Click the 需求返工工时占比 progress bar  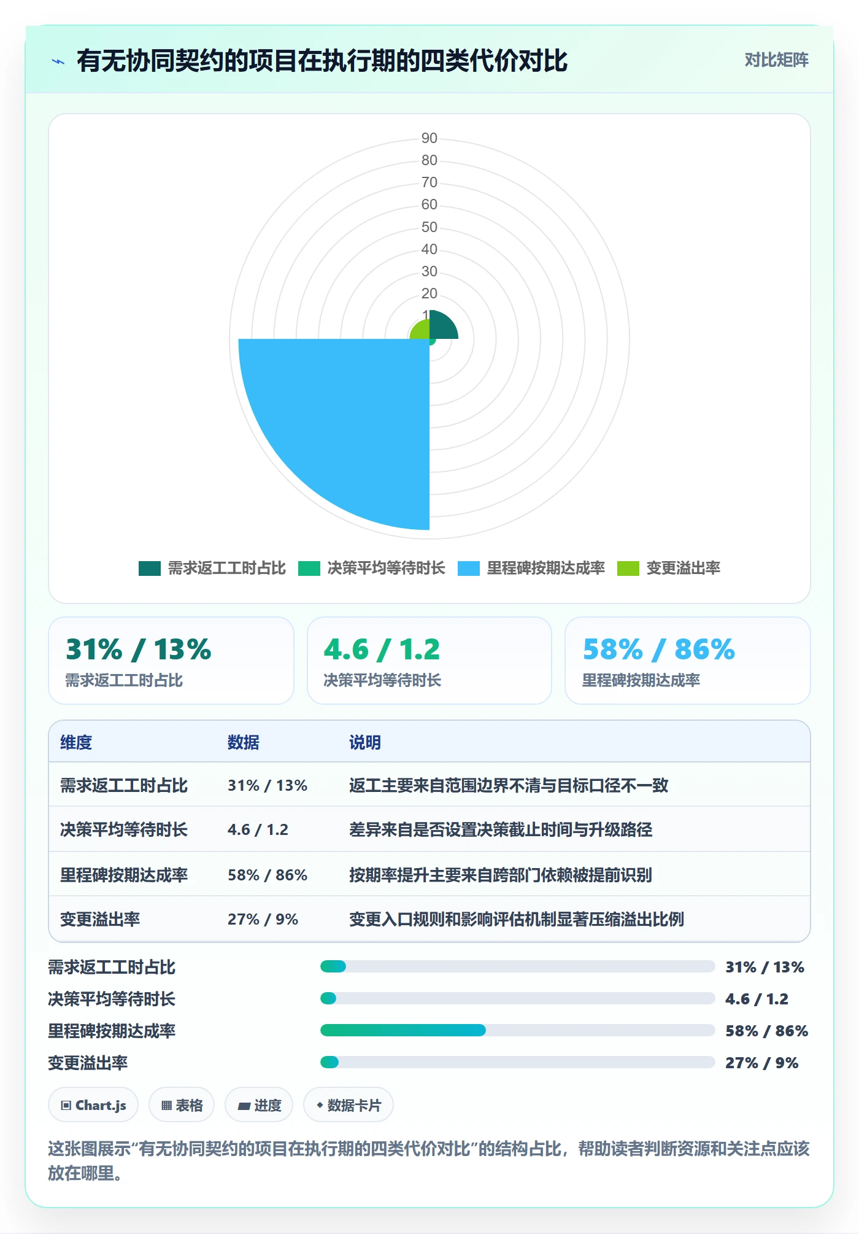point(517,967)
